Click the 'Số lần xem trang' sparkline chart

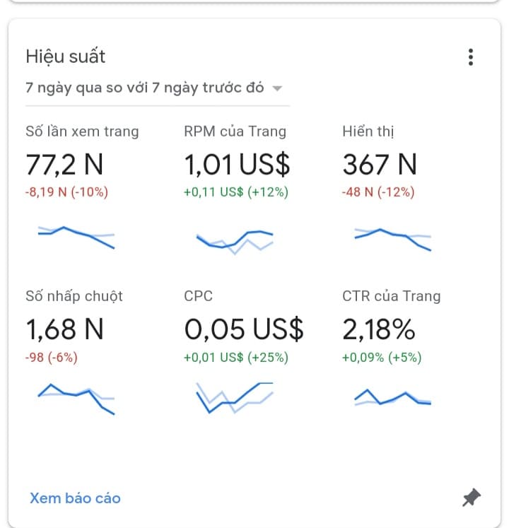click(76, 237)
